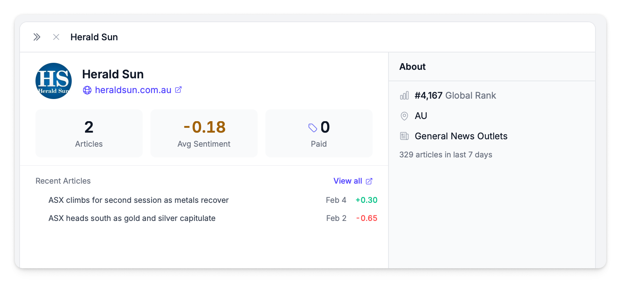
Task: Click the Herald Sun HS logo
Action: [54, 81]
